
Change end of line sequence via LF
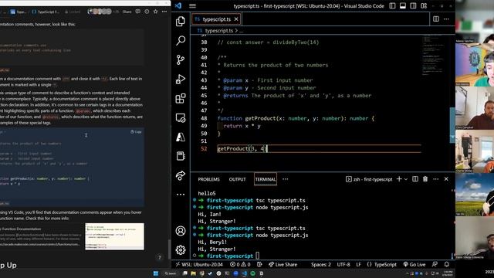pos(358,264)
